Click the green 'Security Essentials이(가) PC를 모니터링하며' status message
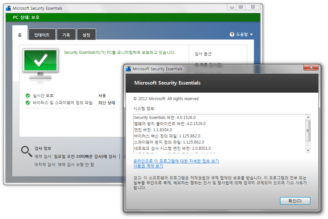Screen dimensions: 328x219 (119, 52)
